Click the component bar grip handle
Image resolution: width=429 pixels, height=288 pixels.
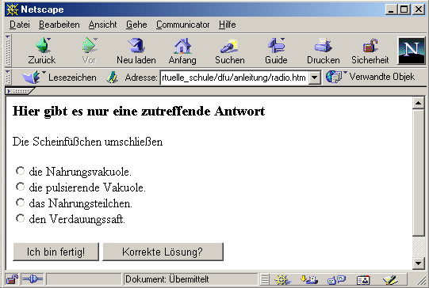click(264, 279)
